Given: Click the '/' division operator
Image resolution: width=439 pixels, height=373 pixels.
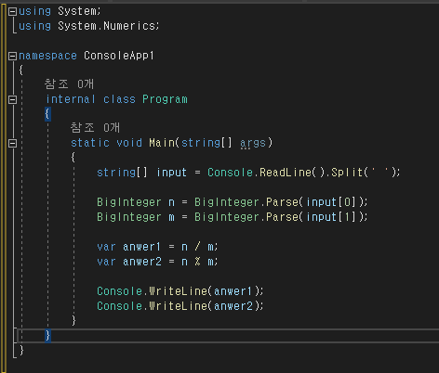Looking at the screenshot, I should [x=197, y=247].
